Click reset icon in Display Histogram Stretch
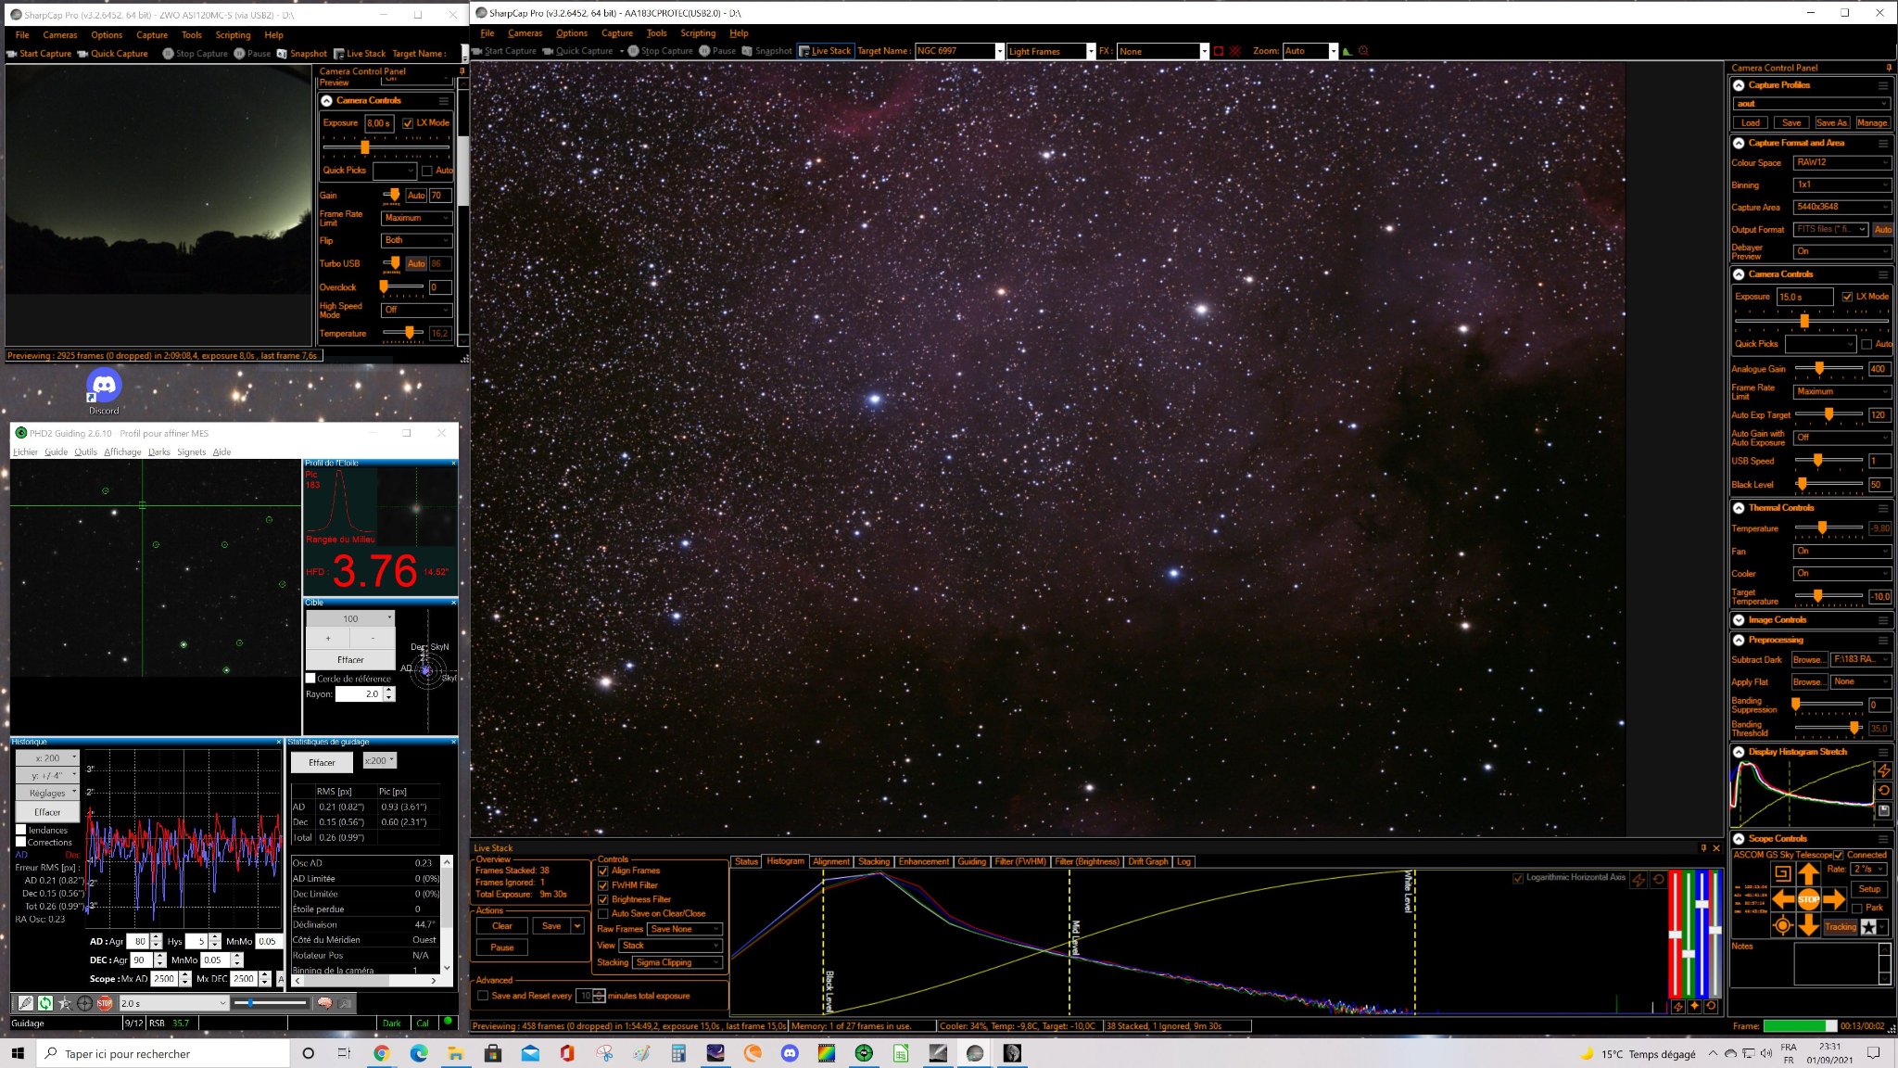This screenshot has height=1068, width=1898. [x=1883, y=790]
